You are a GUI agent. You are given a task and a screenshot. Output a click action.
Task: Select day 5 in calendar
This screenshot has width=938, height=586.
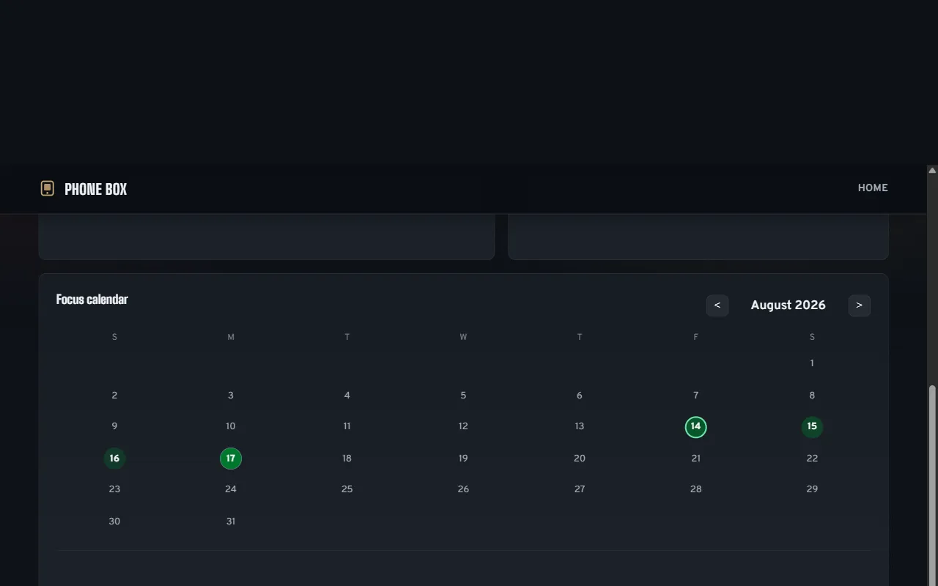point(463,396)
